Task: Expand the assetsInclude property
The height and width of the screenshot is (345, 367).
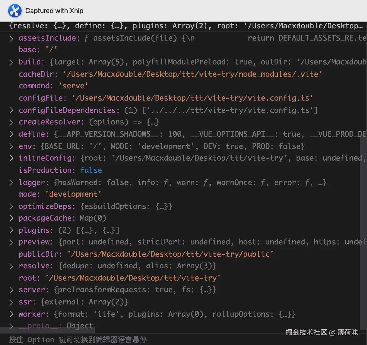Action: point(11,39)
